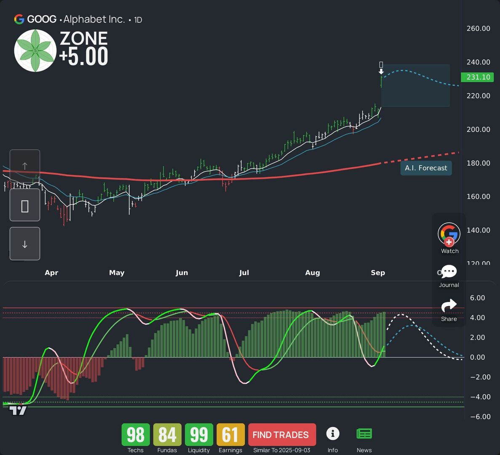Click the shaded forecast range box
Screen dimensions: 500x455
click(415, 86)
